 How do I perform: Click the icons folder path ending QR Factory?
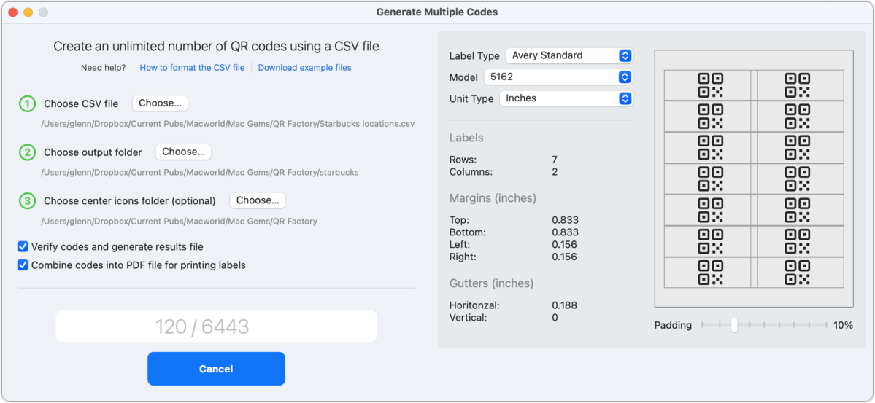(179, 222)
